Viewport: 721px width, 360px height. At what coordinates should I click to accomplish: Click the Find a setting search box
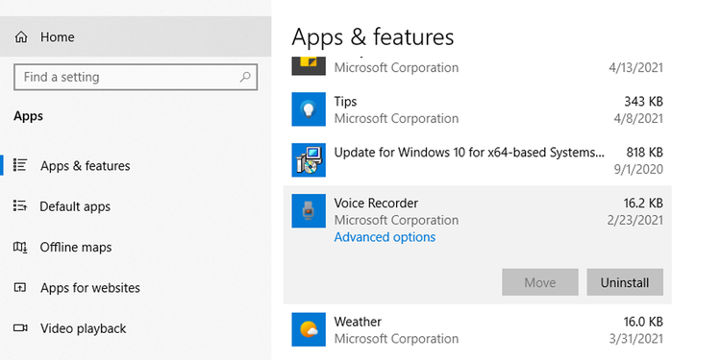[x=136, y=77]
